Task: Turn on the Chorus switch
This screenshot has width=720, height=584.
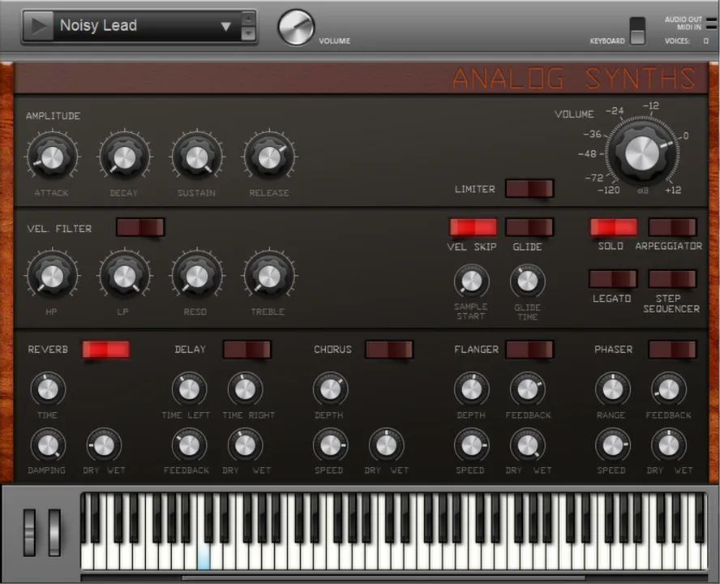Action: coord(389,350)
